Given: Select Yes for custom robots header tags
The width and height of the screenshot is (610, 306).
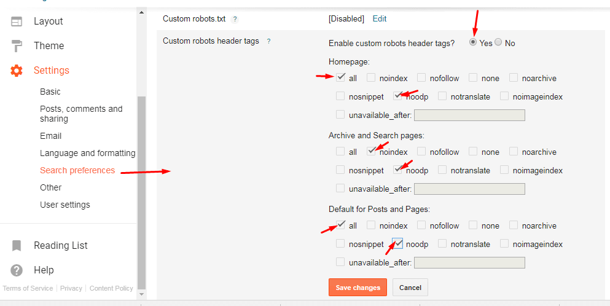Looking at the screenshot, I should coord(472,42).
